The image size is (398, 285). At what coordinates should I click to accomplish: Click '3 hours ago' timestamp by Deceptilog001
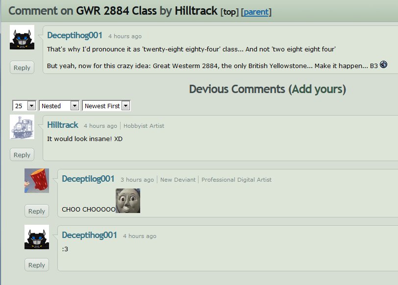(137, 180)
